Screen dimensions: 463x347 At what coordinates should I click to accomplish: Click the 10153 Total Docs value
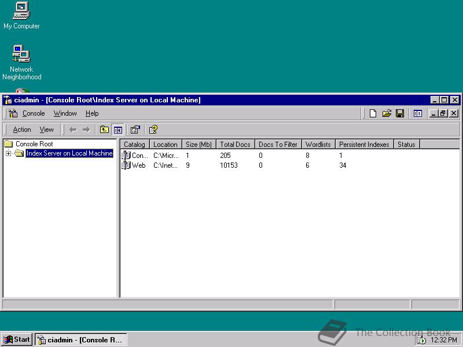point(229,165)
